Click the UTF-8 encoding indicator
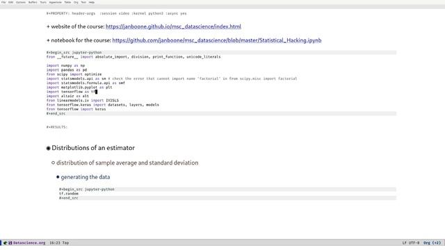This screenshot has width=445, height=250. coord(414,243)
